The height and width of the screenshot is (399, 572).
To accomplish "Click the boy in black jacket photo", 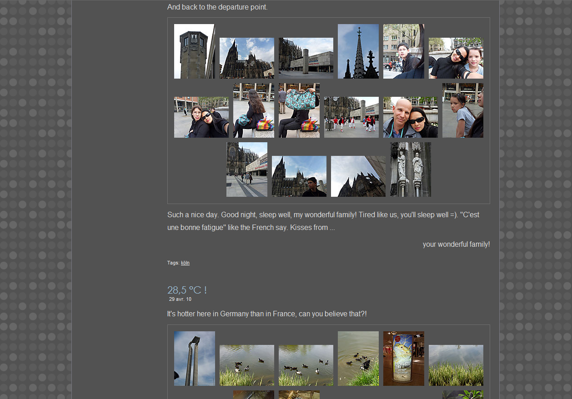I will click(403, 51).
